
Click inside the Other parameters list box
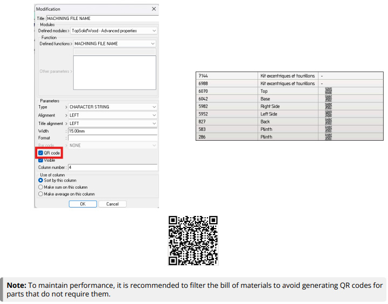(x=115, y=73)
